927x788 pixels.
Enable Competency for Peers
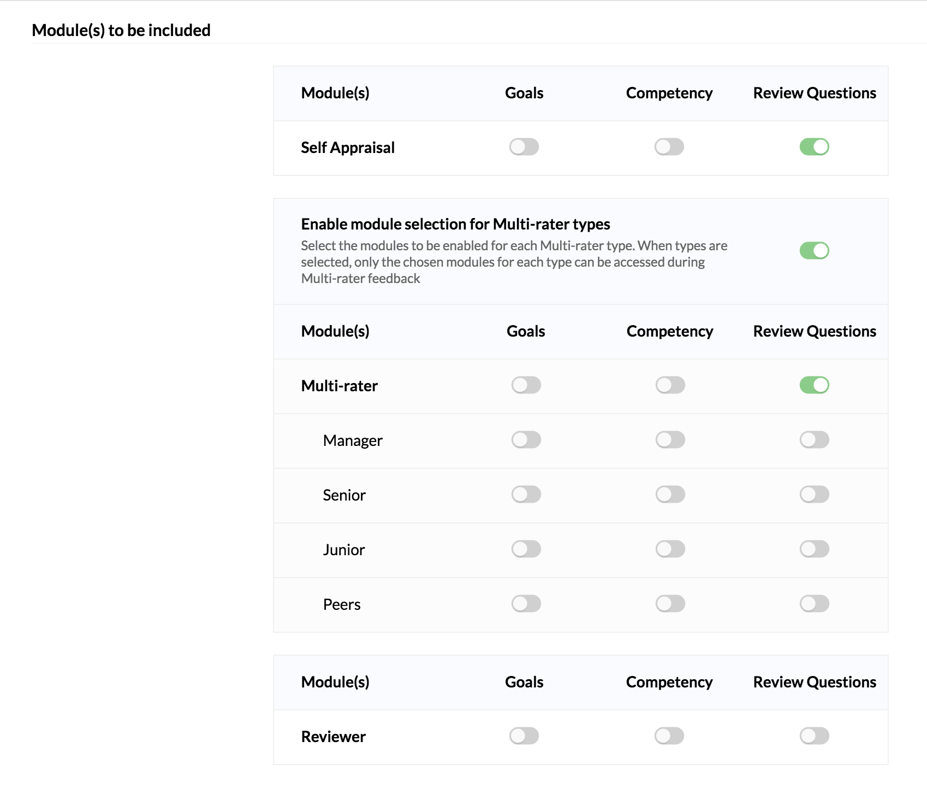click(670, 604)
